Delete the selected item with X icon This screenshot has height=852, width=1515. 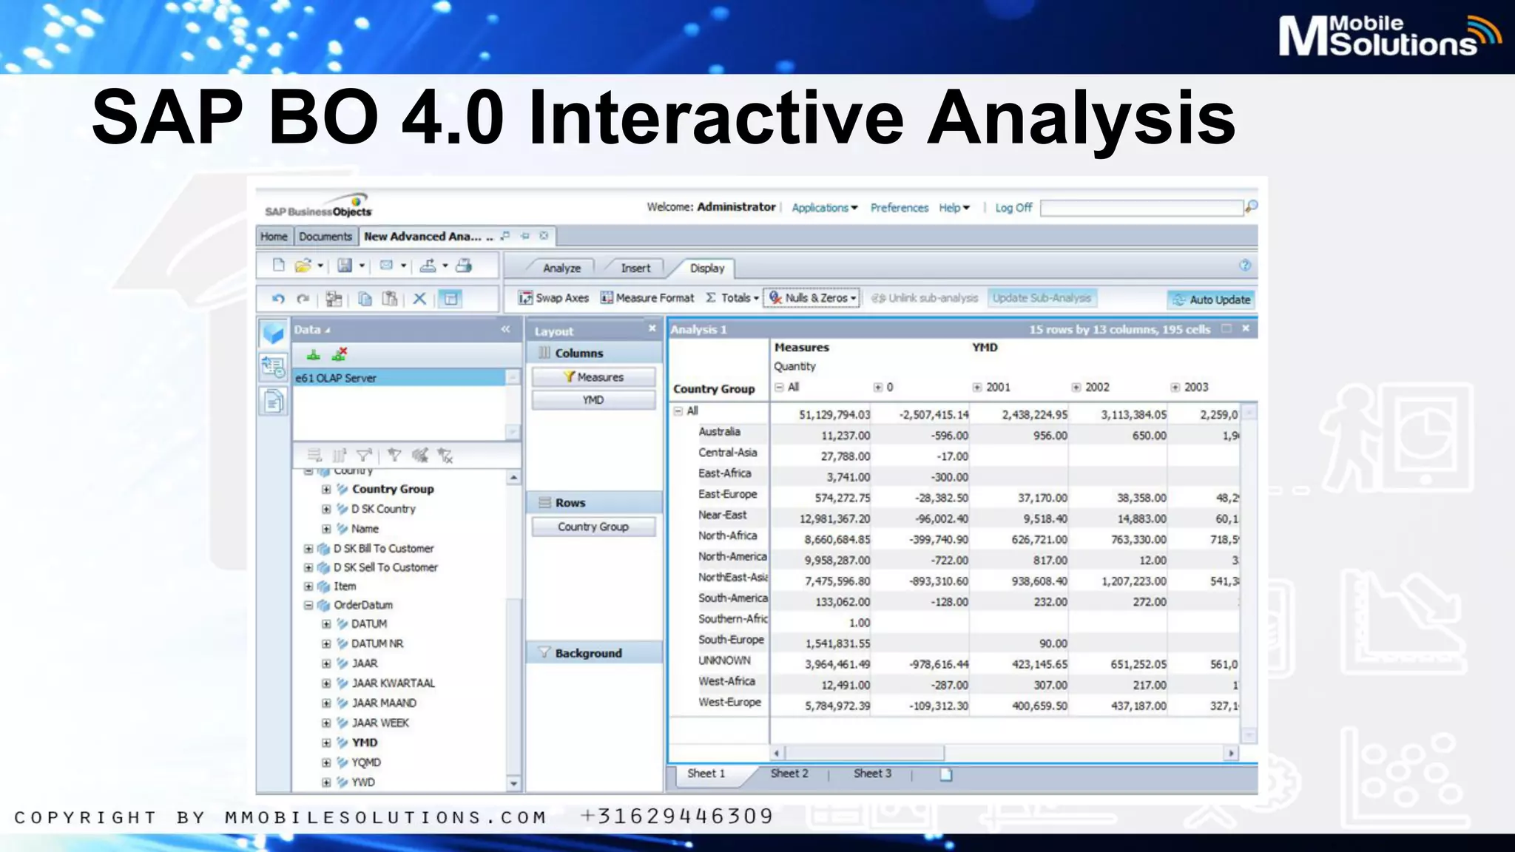coord(419,299)
